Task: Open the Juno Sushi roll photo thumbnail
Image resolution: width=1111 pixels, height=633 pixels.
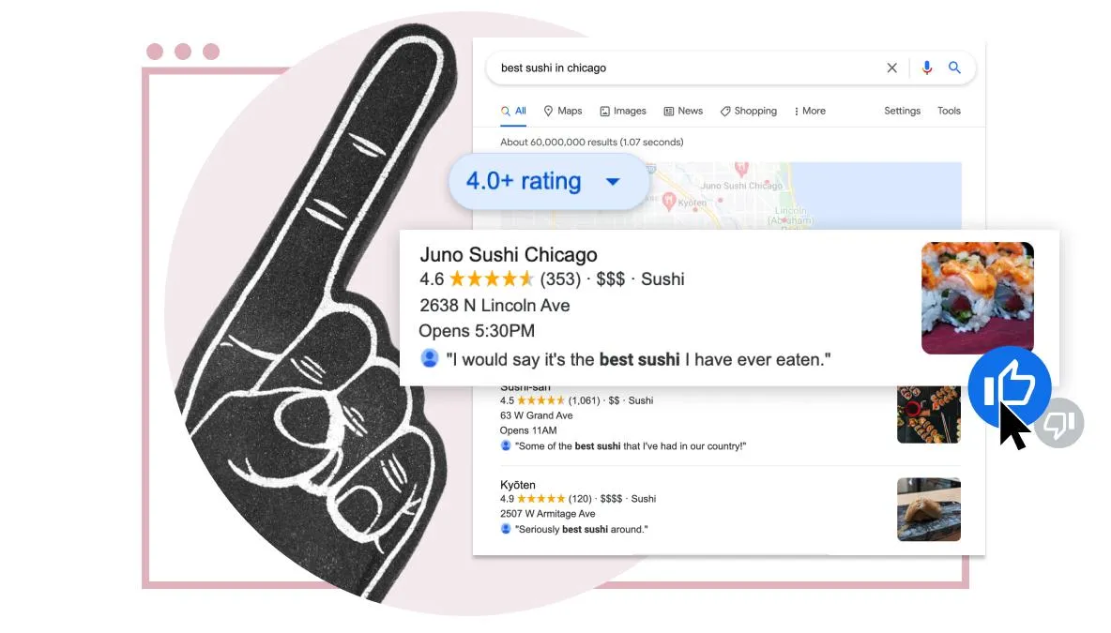Action: (x=977, y=297)
